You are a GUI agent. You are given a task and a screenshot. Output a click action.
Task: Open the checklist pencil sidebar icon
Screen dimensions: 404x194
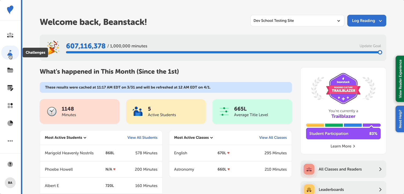click(10, 88)
